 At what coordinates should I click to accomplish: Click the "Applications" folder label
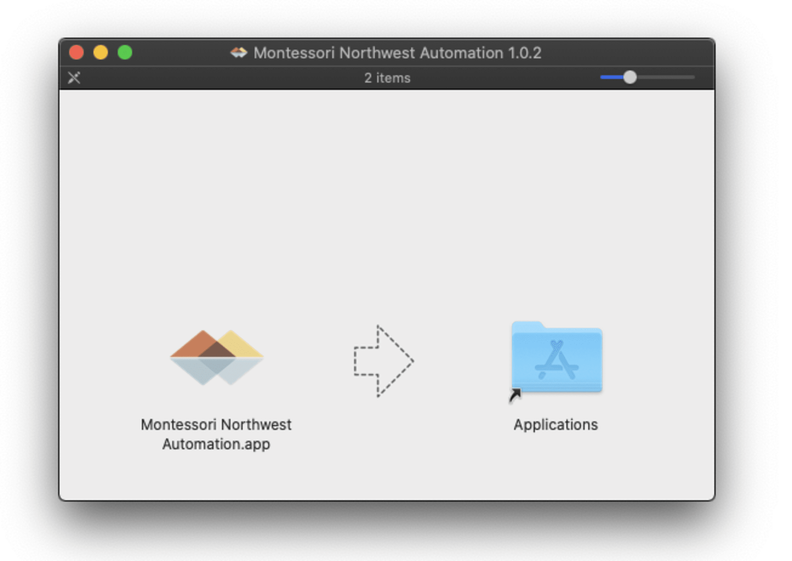click(556, 425)
